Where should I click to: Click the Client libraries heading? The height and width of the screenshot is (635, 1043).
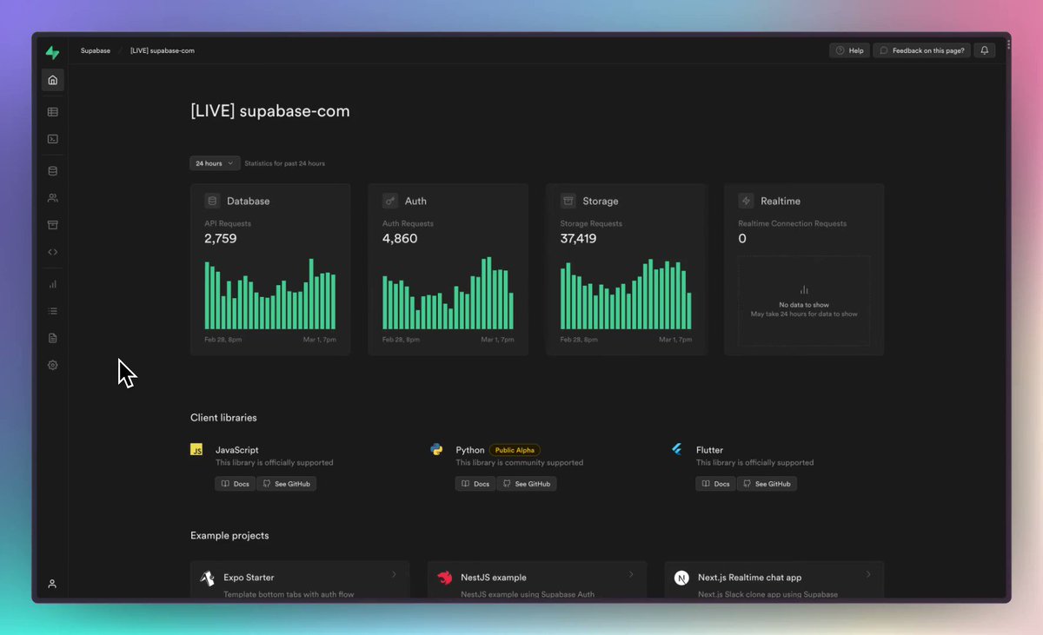pyautogui.click(x=223, y=418)
